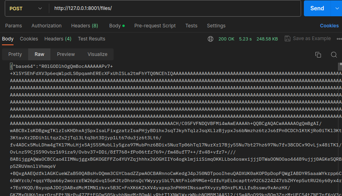Expand the Send button options arrow

(337, 8)
